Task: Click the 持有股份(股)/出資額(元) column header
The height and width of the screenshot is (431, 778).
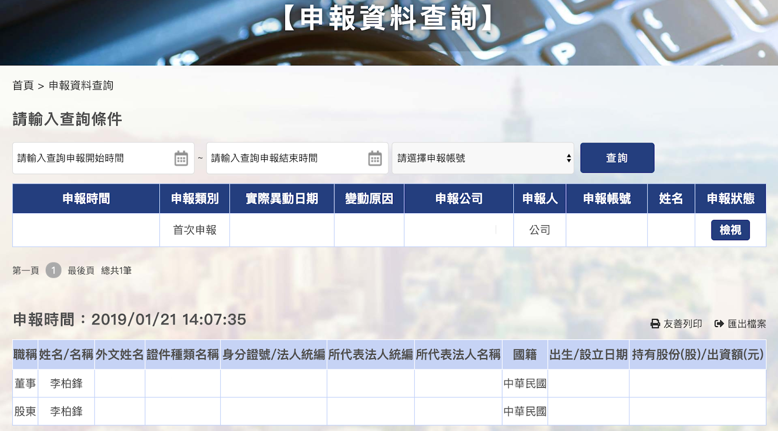Action: click(698, 355)
